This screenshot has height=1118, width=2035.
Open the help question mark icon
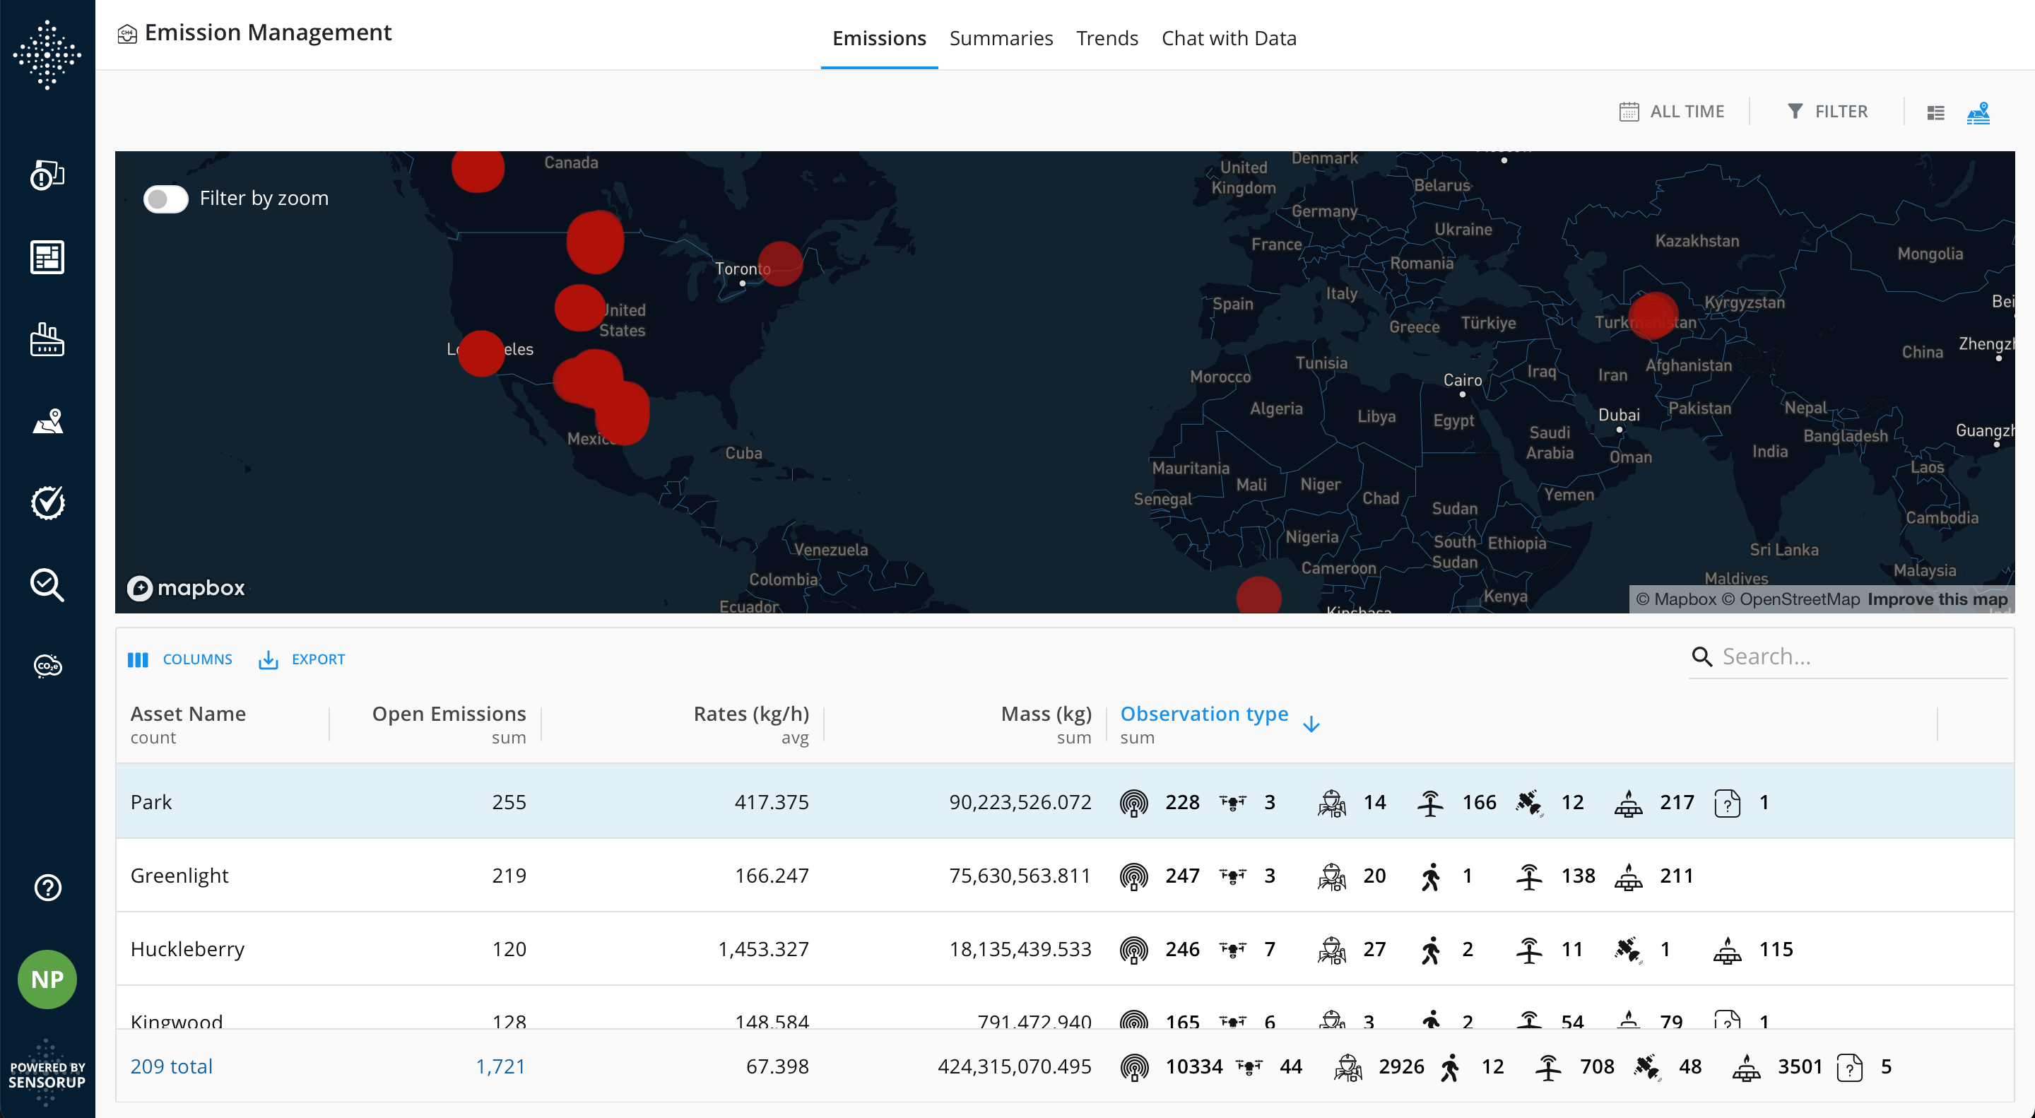click(x=47, y=888)
